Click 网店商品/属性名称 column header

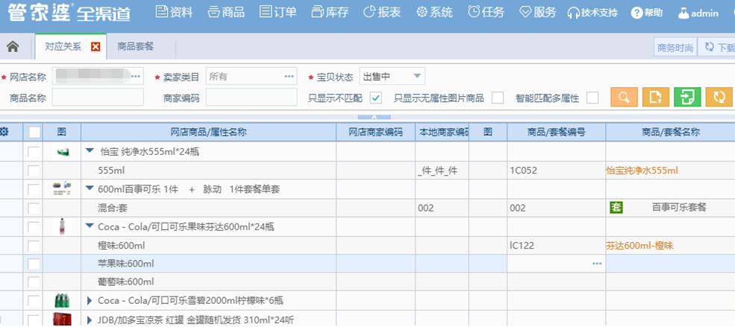pos(209,133)
